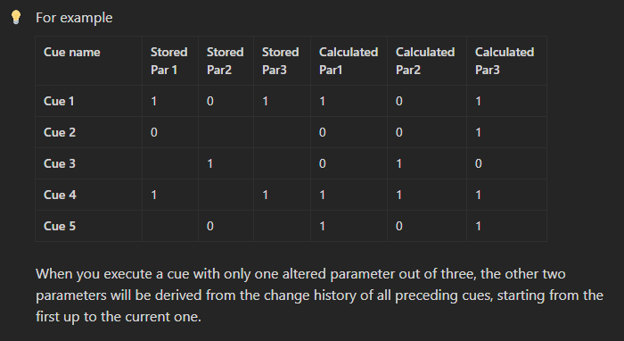Click Cue 5's Stored Par2 value
The height and width of the screenshot is (341, 624).
210,226
